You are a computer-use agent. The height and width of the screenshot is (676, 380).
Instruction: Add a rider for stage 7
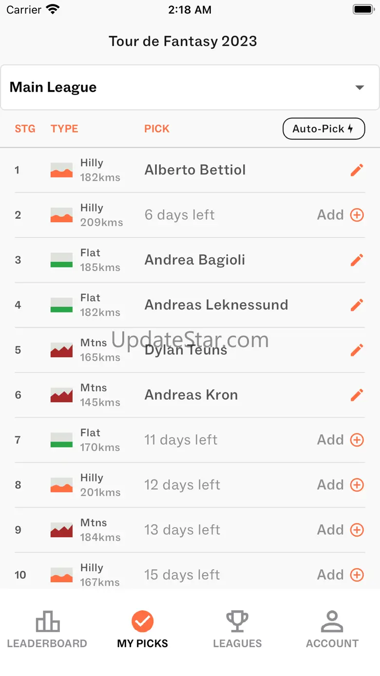pos(341,440)
